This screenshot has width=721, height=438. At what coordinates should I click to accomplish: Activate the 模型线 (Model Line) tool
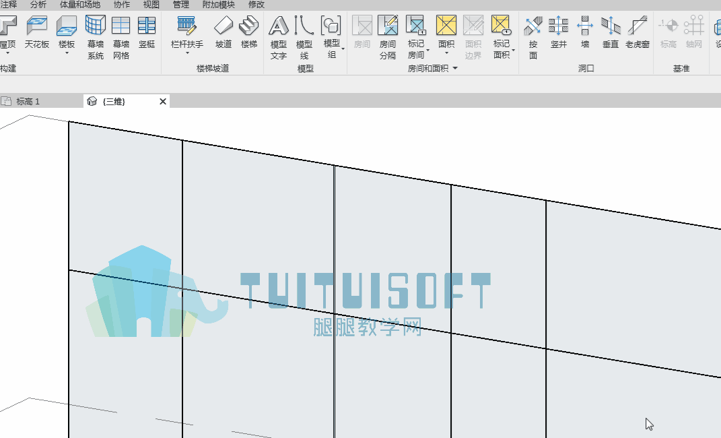304,37
